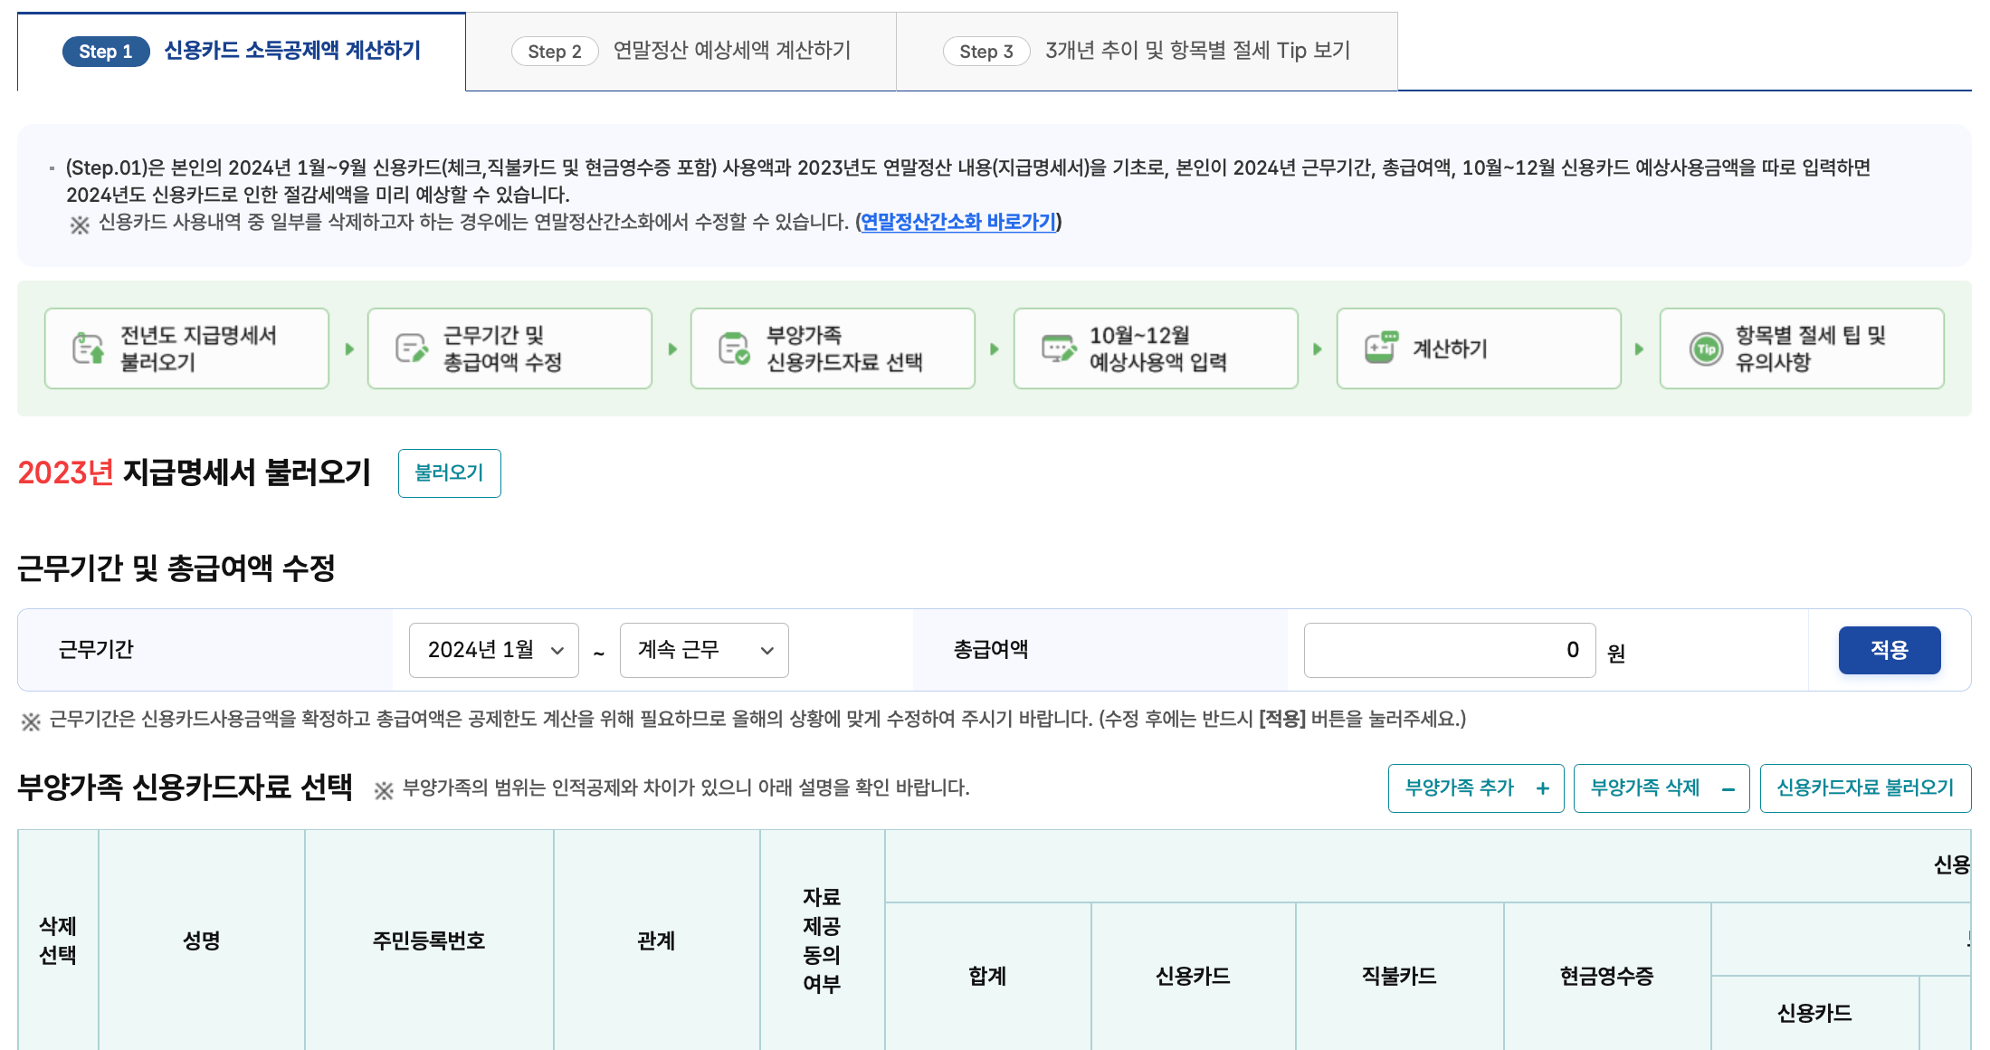Click the 부양가족 삭제 button

click(x=1662, y=787)
